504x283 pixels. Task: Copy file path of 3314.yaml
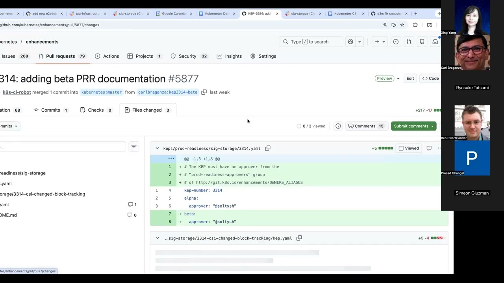(x=268, y=148)
